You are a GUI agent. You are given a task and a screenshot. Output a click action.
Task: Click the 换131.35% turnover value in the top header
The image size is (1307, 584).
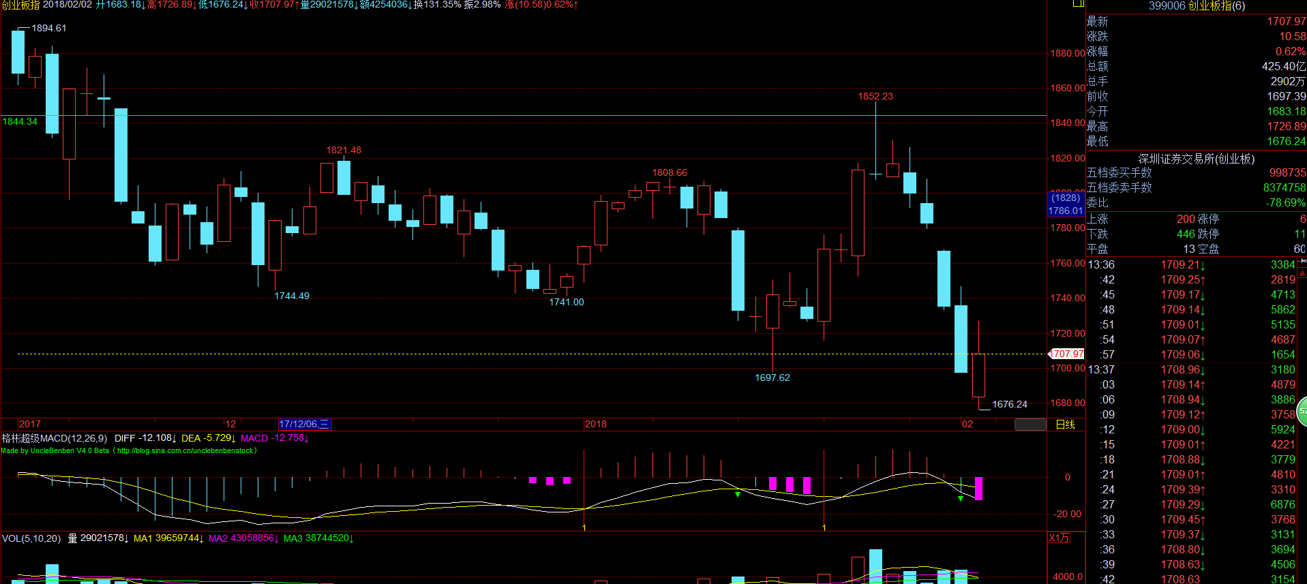[438, 5]
